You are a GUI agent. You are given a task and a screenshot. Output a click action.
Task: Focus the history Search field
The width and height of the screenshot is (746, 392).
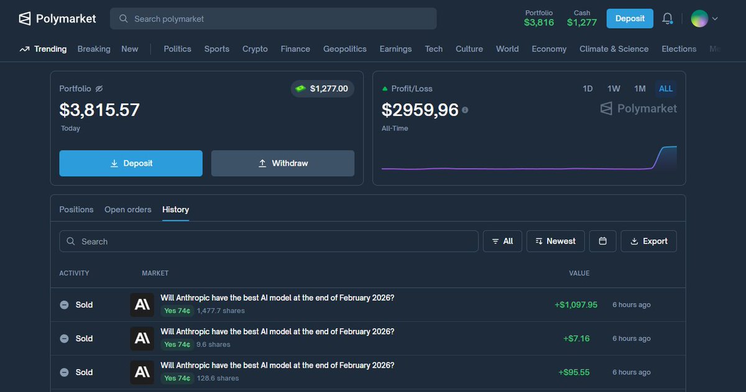click(269, 241)
